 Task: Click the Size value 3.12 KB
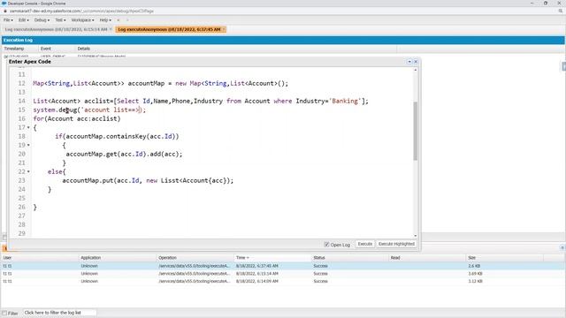(x=476, y=281)
